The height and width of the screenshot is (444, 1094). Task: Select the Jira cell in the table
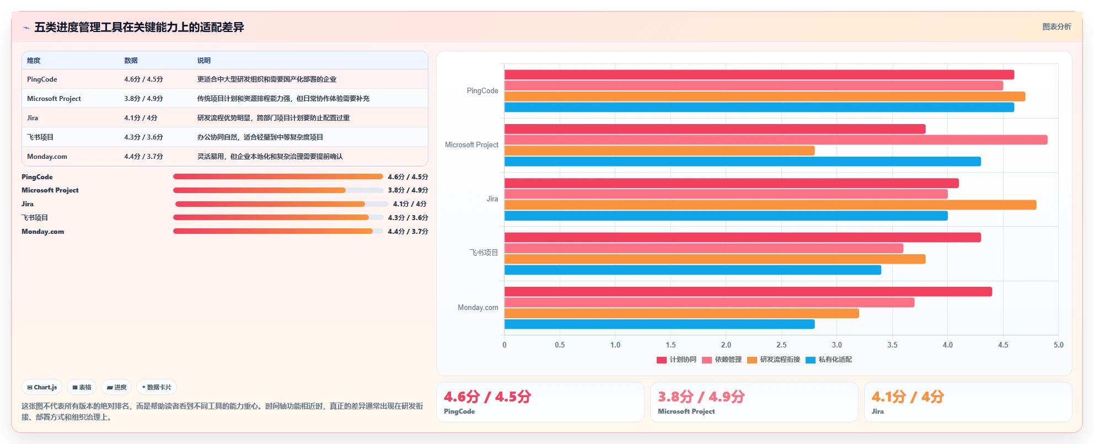pos(33,117)
